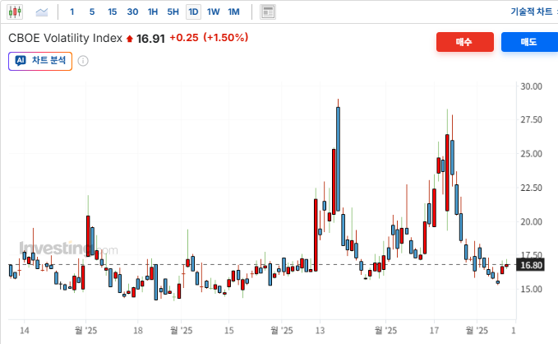Screen dimensions: 558x344
Task: Click the red 매수 buy button
Action: (465, 42)
